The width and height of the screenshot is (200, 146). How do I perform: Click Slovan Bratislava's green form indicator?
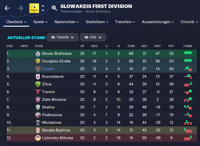[188, 53]
